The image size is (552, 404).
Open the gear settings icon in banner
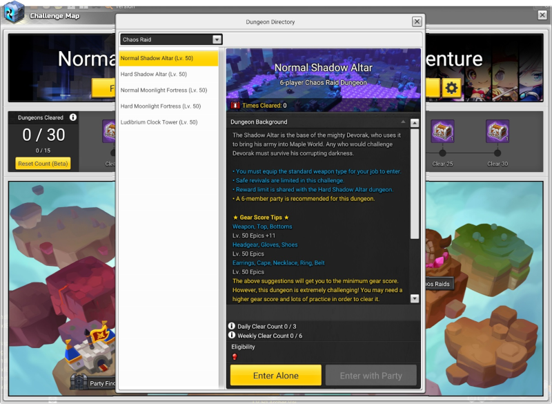pos(451,88)
